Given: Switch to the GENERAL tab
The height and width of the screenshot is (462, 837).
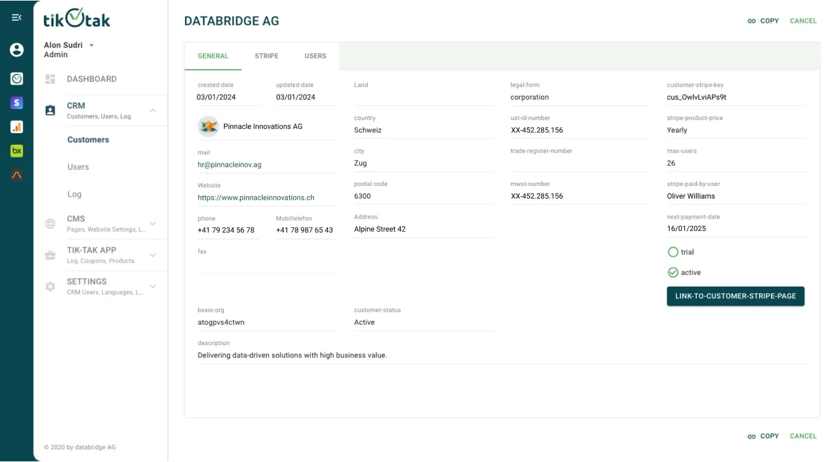Looking at the screenshot, I should click(x=213, y=56).
